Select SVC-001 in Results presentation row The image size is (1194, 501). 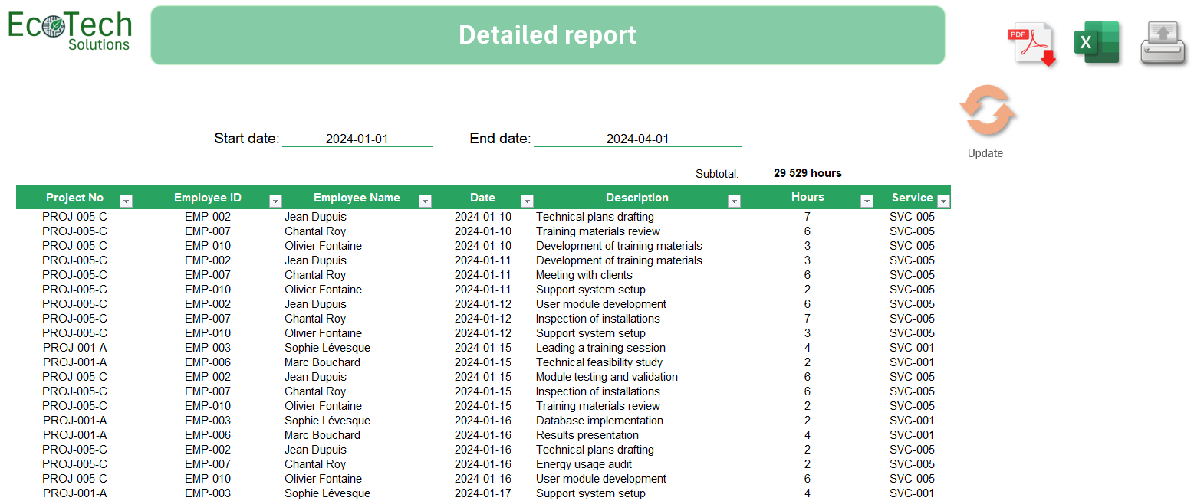pos(913,435)
